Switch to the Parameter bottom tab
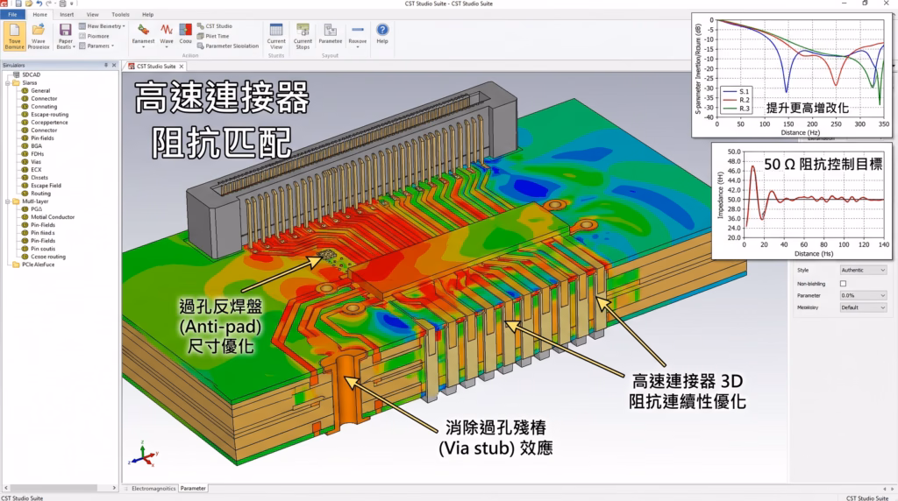Screen dimensions: 898x501 pos(193,489)
